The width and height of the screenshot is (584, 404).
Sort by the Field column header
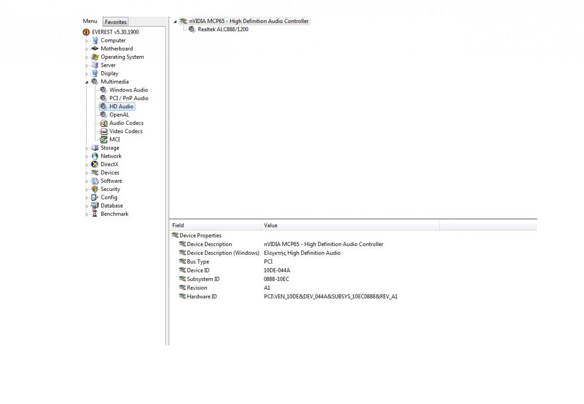[x=215, y=225]
